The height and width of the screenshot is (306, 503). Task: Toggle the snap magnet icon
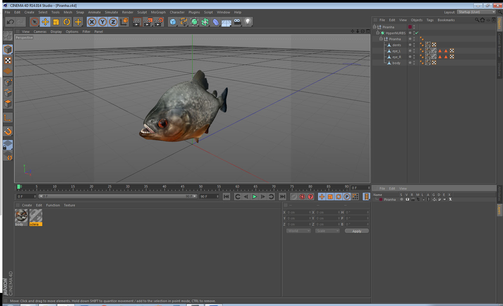tap(8, 131)
